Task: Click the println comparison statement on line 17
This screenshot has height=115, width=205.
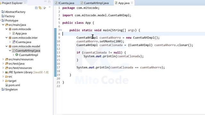Action: [x=120, y=67]
